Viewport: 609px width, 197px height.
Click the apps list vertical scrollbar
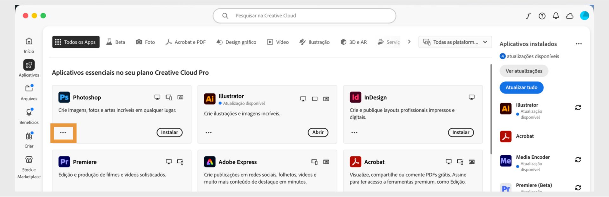[491, 109]
